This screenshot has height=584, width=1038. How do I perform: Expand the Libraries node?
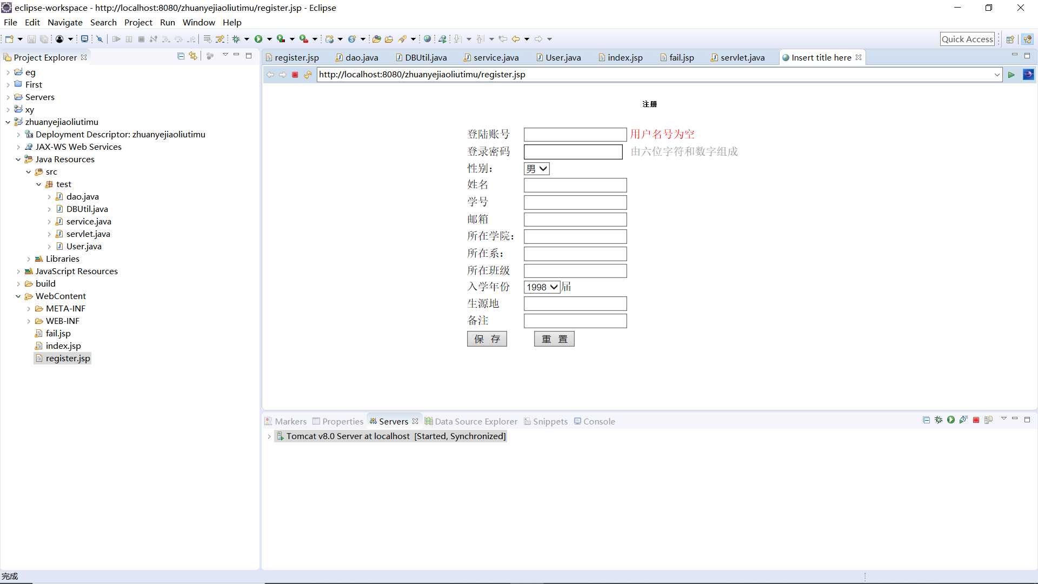28,259
